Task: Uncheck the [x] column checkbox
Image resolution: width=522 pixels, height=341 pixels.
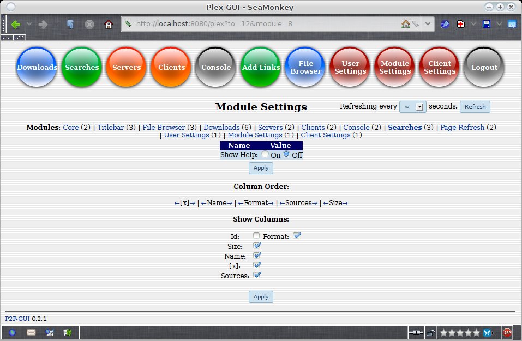Action: (257, 265)
